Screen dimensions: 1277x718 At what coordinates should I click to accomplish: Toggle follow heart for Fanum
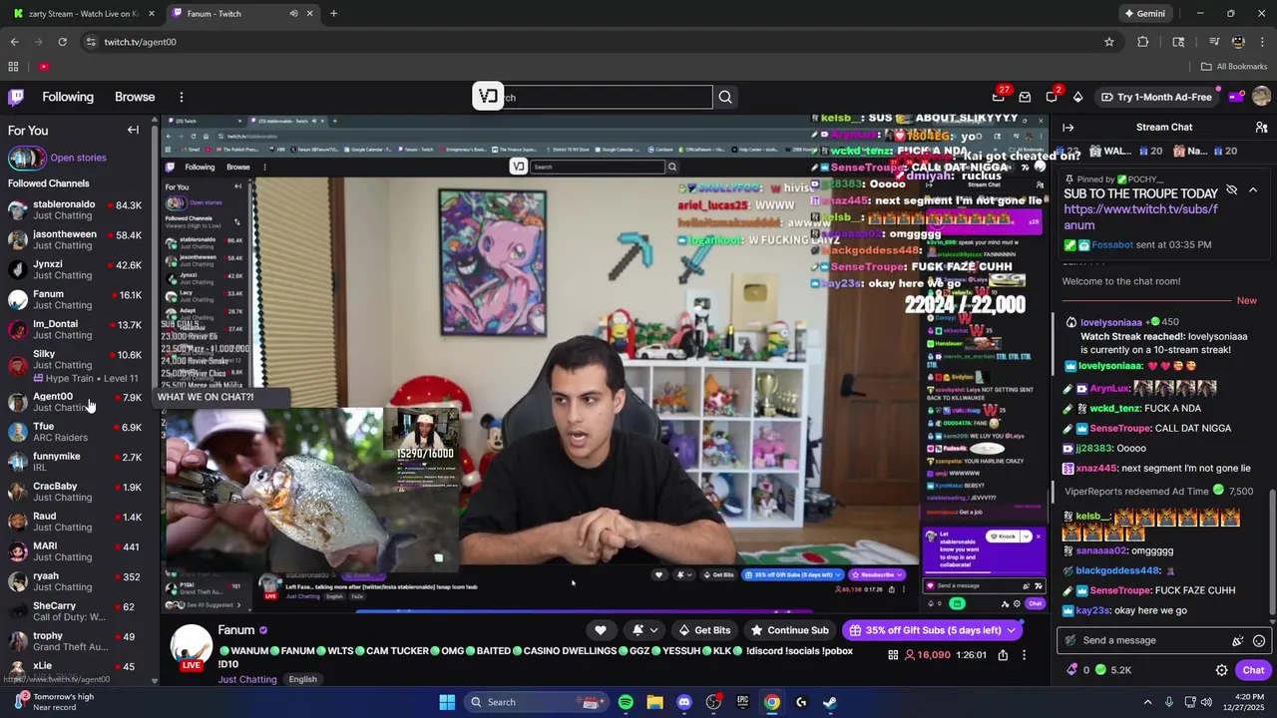[x=600, y=630]
